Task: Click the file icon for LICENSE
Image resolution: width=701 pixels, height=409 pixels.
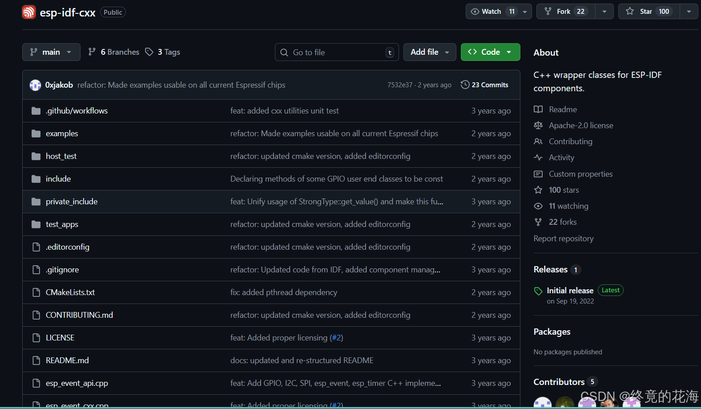Action: tap(36, 338)
